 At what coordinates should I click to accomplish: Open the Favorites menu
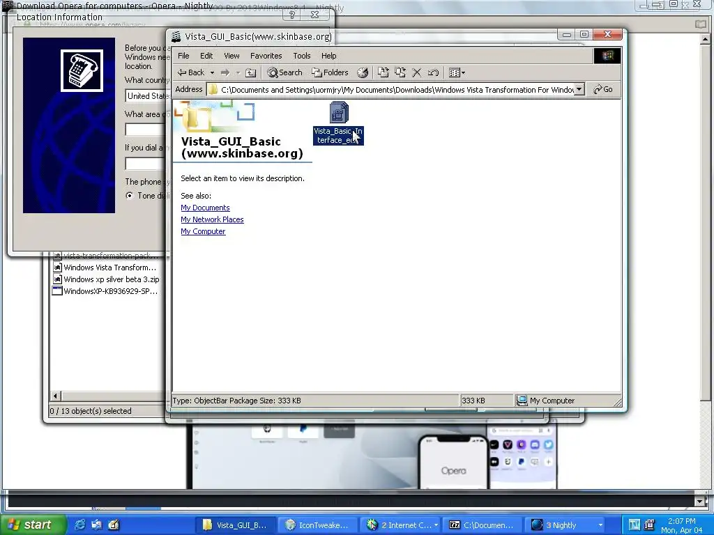click(x=266, y=56)
